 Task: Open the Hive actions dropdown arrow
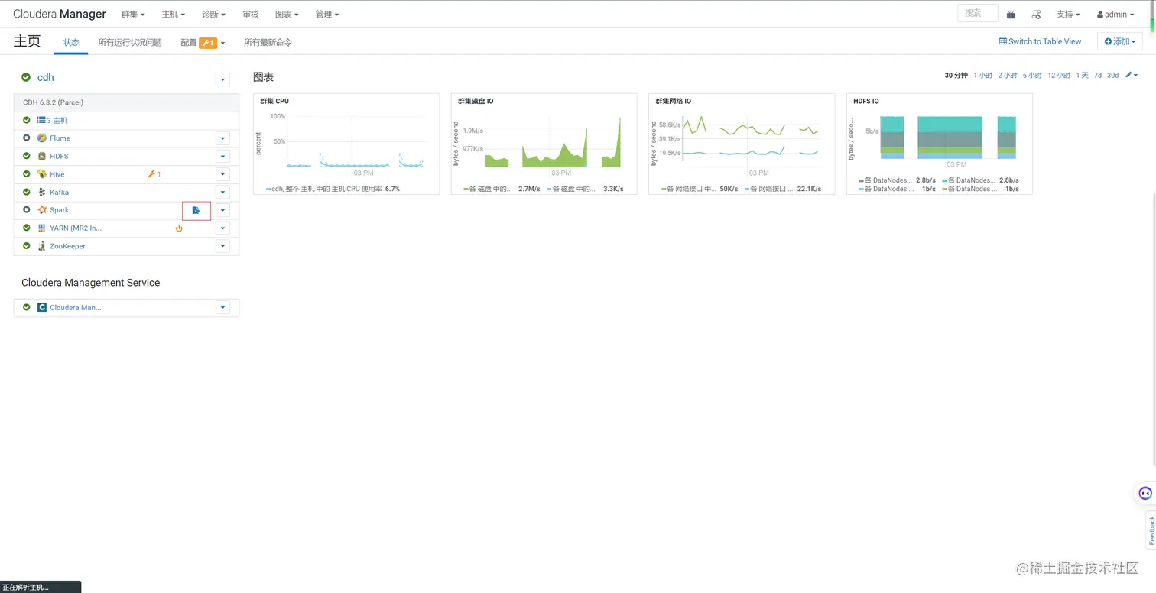point(222,174)
